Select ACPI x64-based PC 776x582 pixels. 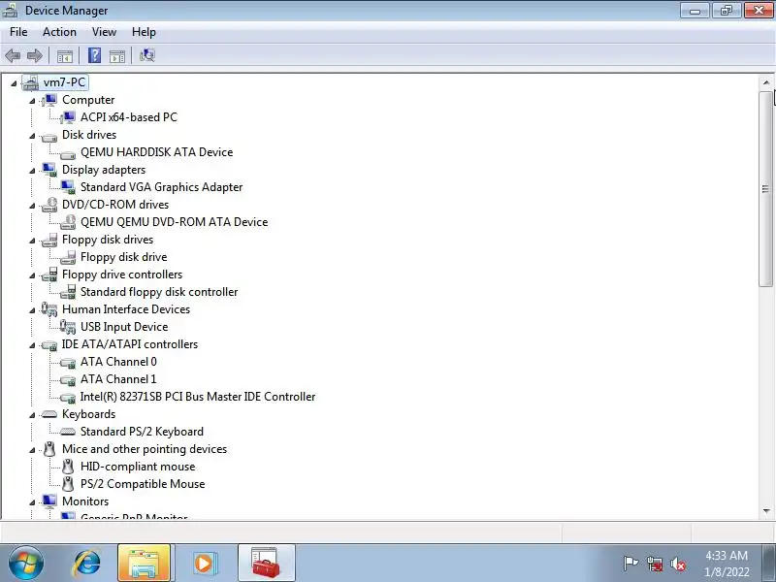pyautogui.click(x=129, y=117)
